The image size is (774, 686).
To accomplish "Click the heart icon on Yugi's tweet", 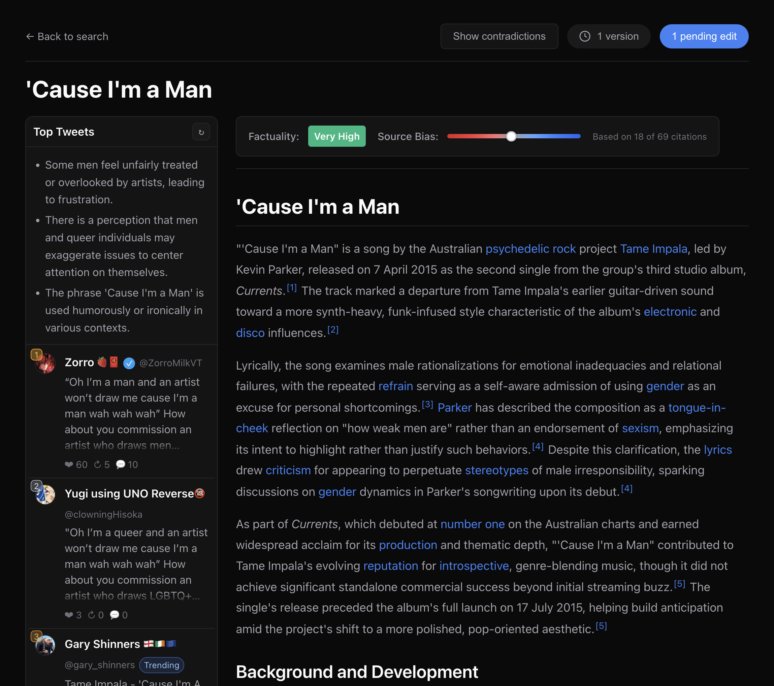I will (68, 615).
